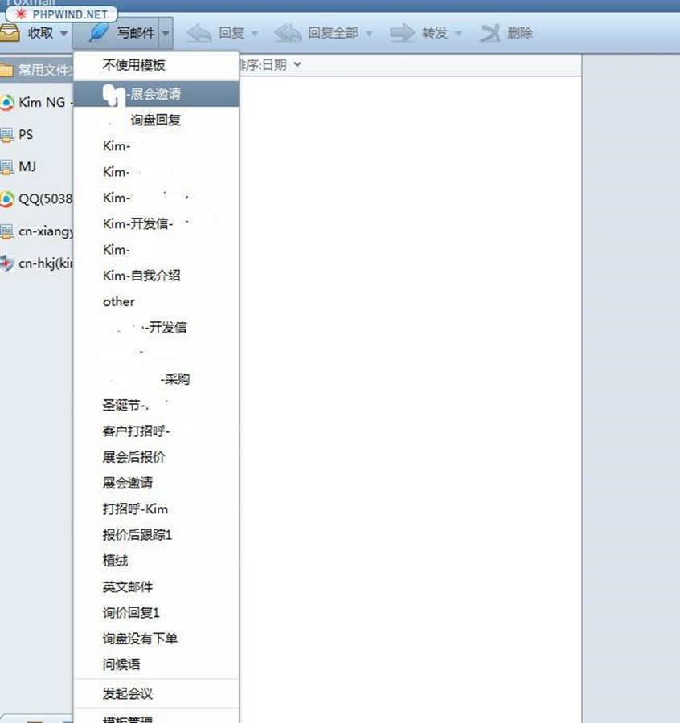Open the 排序:日期 sort dropdown
This screenshot has width=680, height=723.
pos(270,65)
